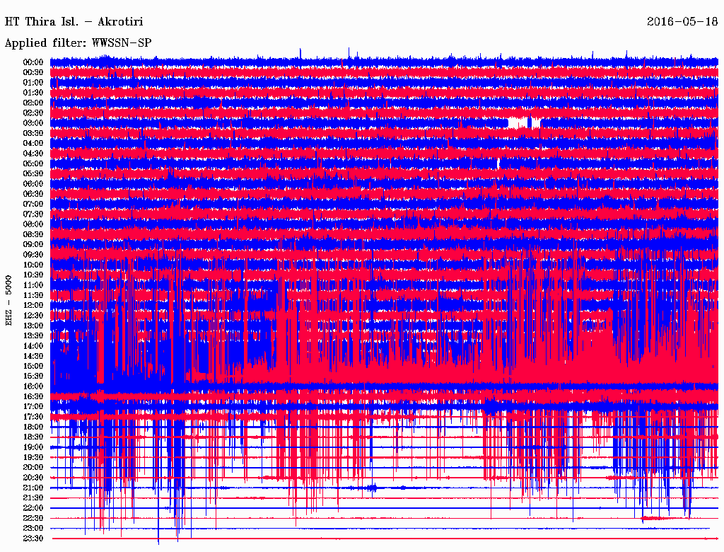Select the 01:30 time label
This screenshot has width=724, height=552.
(33, 93)
